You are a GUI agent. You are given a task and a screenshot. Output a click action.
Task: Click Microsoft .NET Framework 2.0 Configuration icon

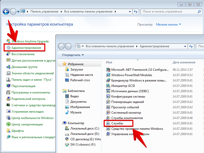pos(108,70)
